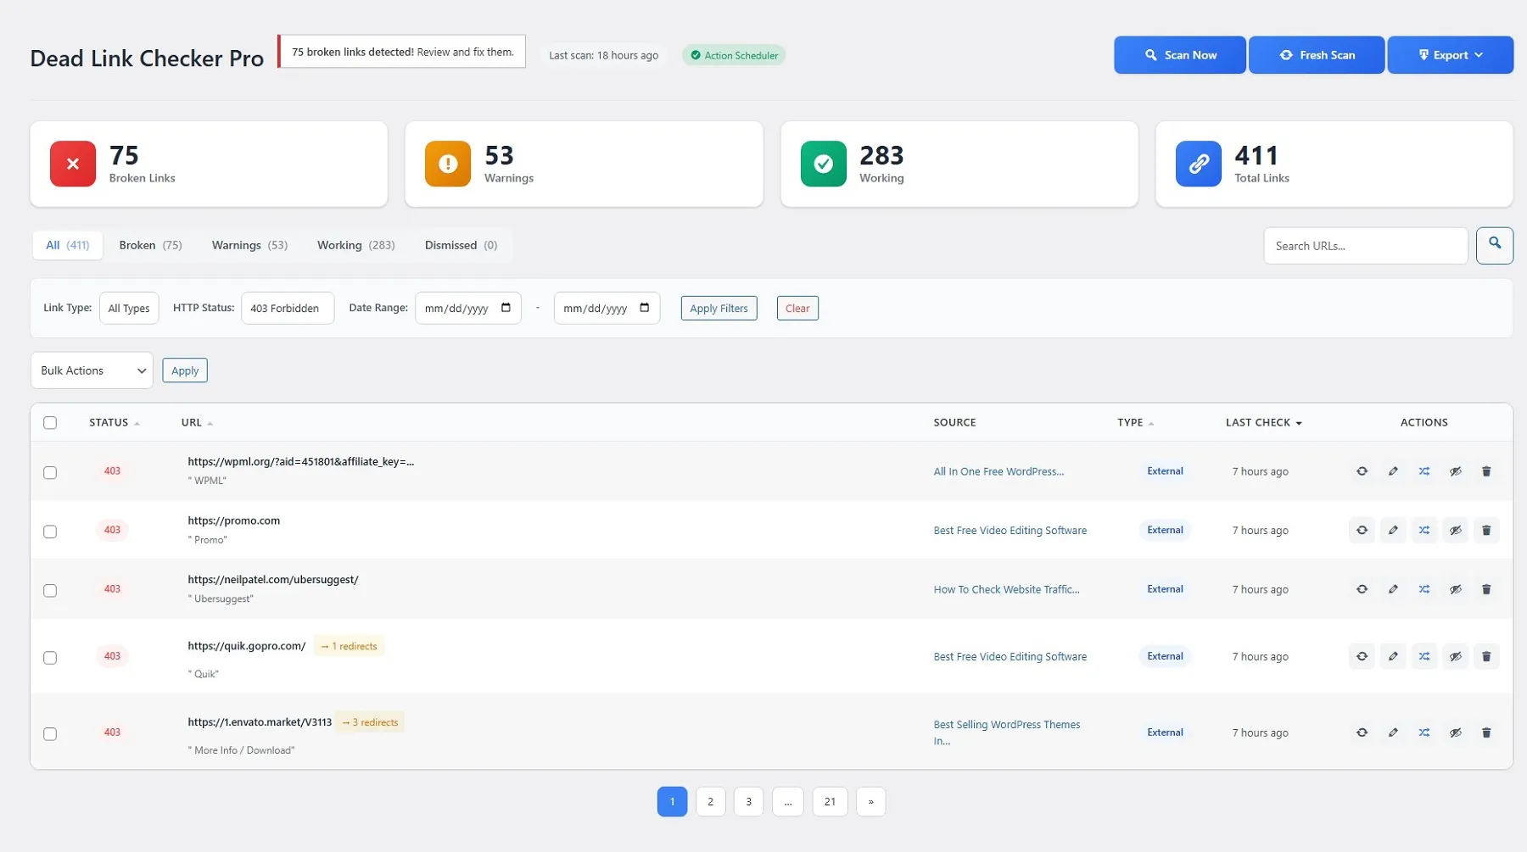Viewport: 1527px width, 852px height.
Task: Dismiss the 1.envato.market link
Action: click(1457, 732)
